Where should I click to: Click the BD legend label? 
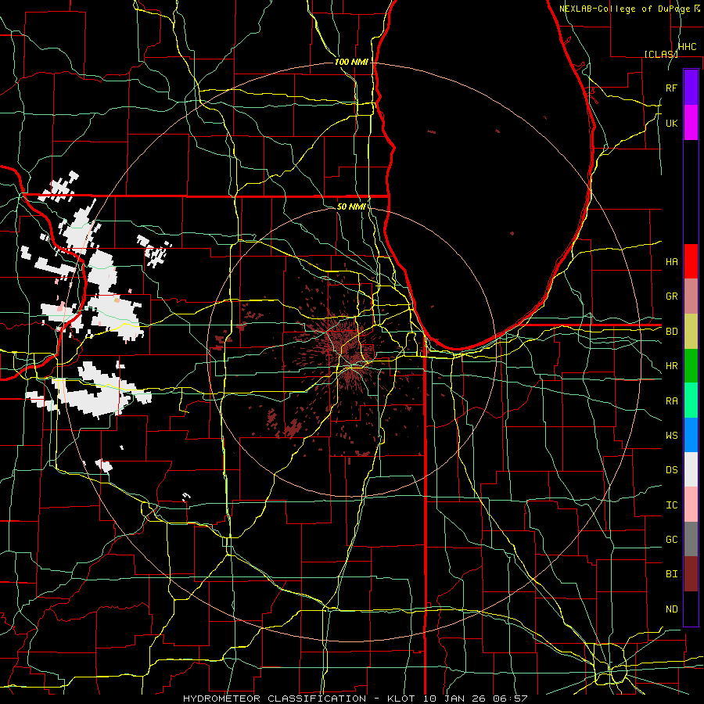671,332
